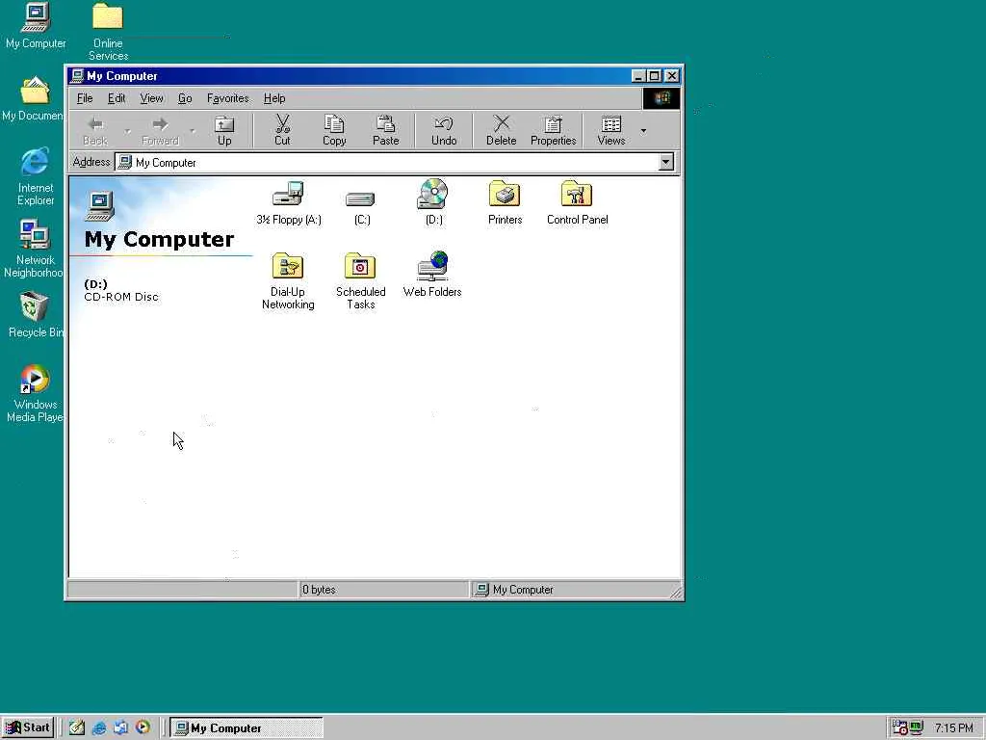Open Properties from the toolbar
This screenshot has width=986, height=740.
(554, 131)
